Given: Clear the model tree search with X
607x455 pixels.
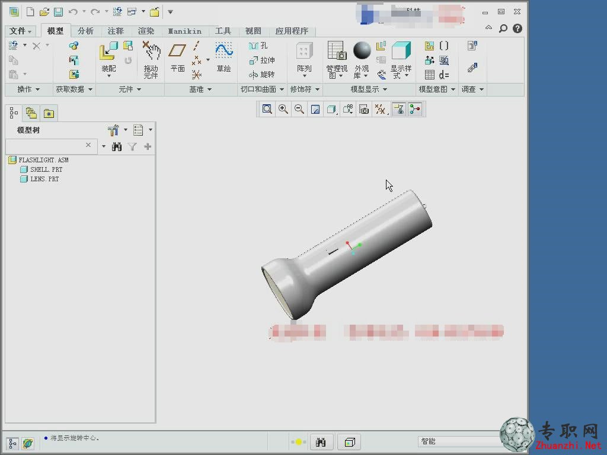Looking at the screenshot, I should (88, 145).
